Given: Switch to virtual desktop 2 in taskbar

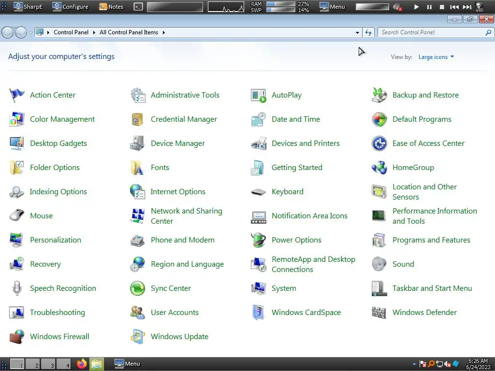Looking at the screenshot, I should coord(33,364).
